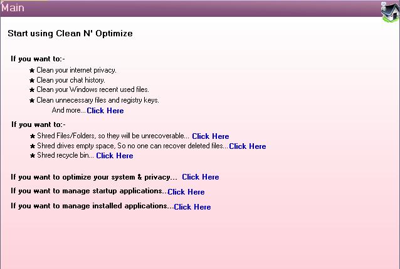Click 'Clean your Windows recent used files.'
The image size is (400, 269).
tap(93, 89)
